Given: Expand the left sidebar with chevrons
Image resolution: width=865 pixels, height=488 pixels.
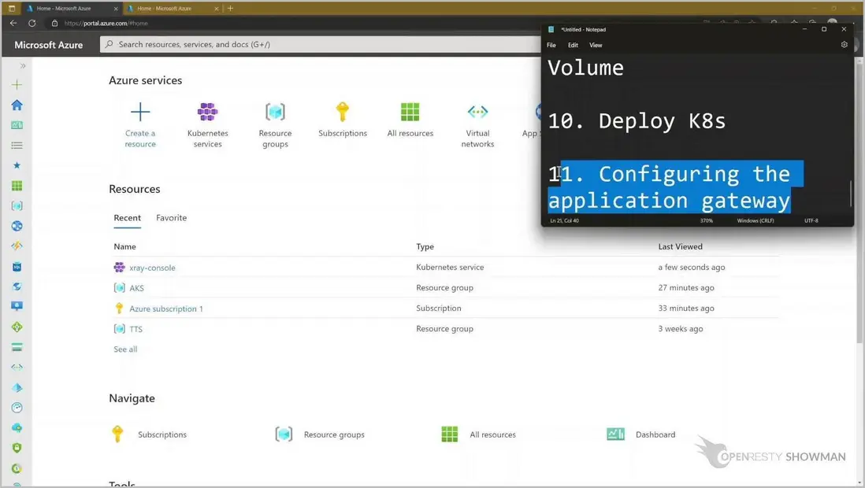Looking at the screenshot, I should point(23,65).
